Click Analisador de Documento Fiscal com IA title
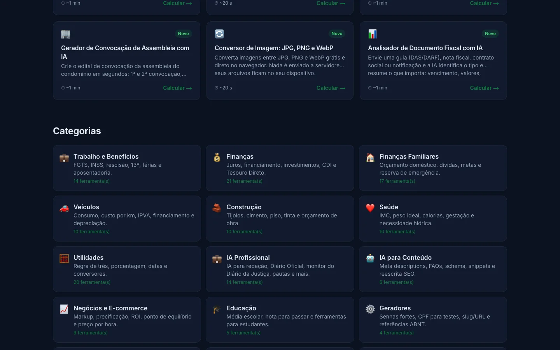Viewport: 560px width, 350px height. click(425, 48)
